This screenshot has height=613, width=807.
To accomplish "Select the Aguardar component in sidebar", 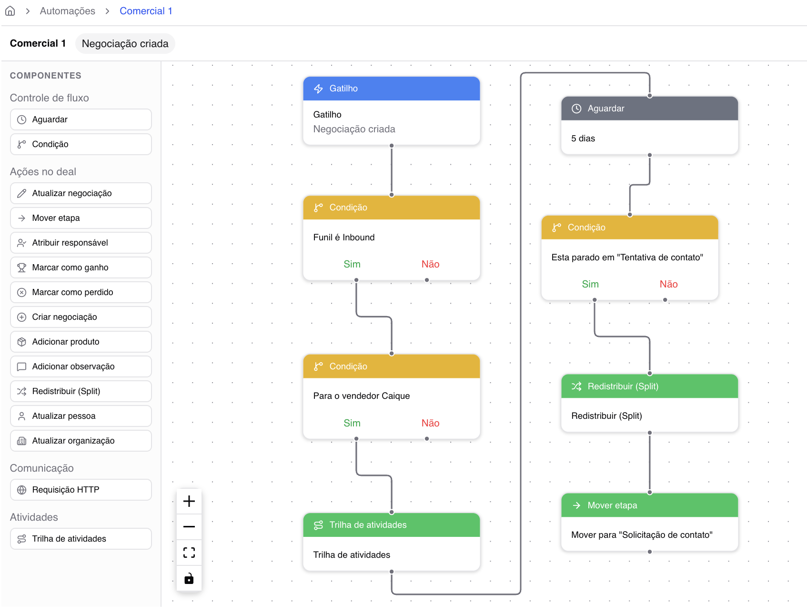I will tap(81, 119).
